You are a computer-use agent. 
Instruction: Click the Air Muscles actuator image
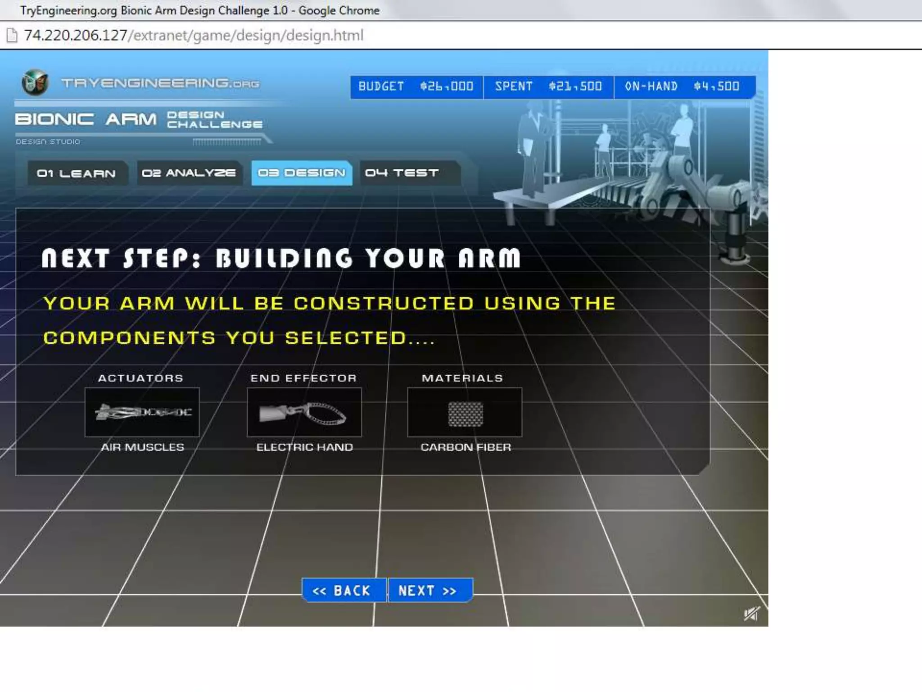[x=142, y=412]
